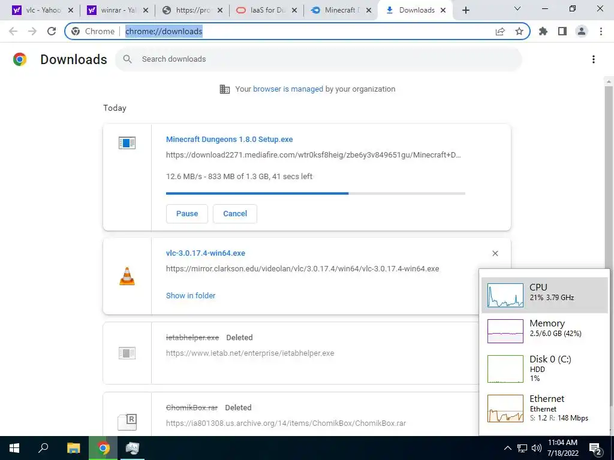Screen dimensions: 614x460
Task: Click the mediafire download URL text
Action: click(313, 155)
